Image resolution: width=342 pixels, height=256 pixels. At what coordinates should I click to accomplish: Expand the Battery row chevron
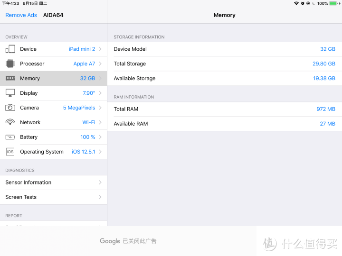coord(100,137)
